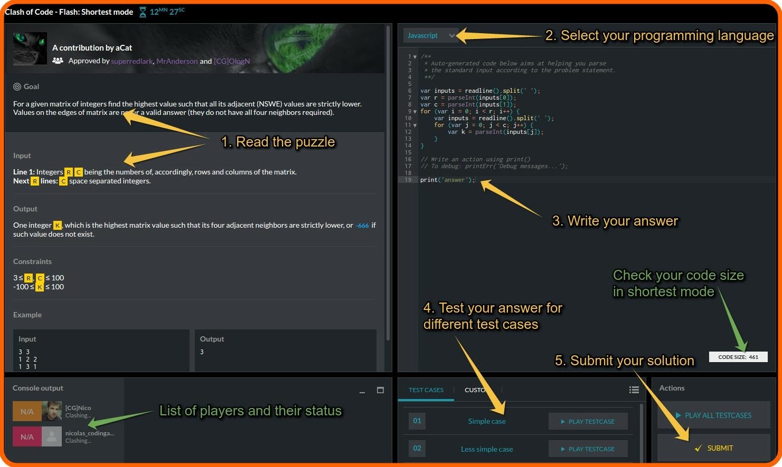This screenshot has width=782, height=467.
Task: Play testcase for Simple case
Action: click(588, 422)
